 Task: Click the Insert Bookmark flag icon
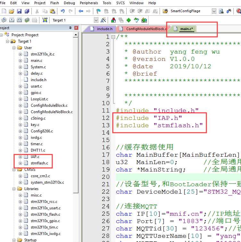coord(98,11)
